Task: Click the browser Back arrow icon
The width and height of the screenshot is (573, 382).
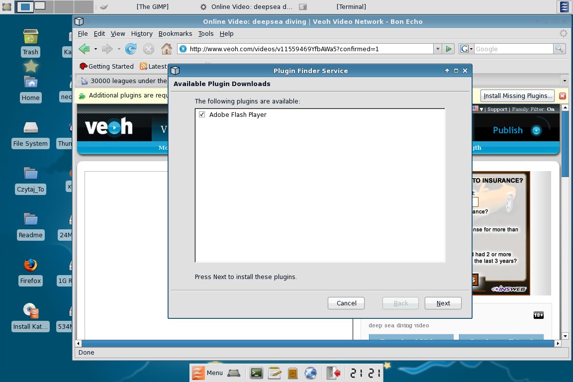Action: click(85, 49)
